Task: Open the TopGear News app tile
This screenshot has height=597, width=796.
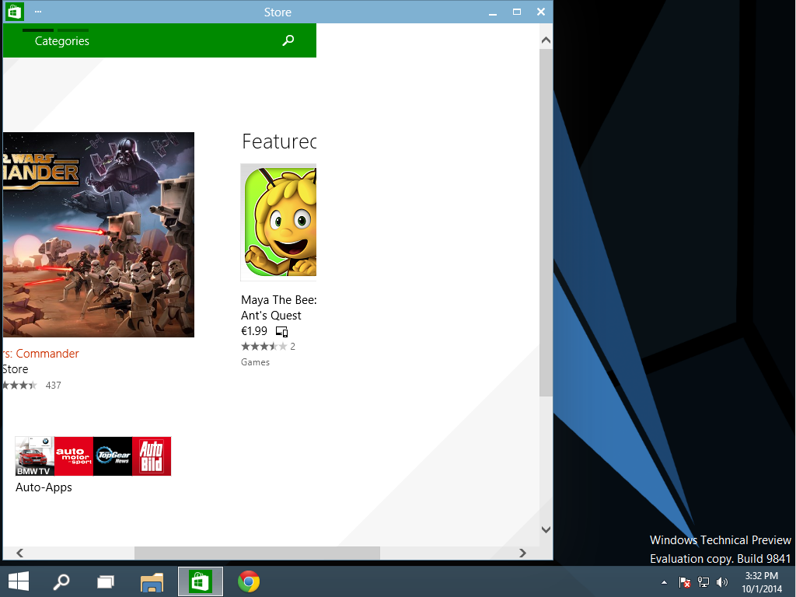Action: (113, 456)
